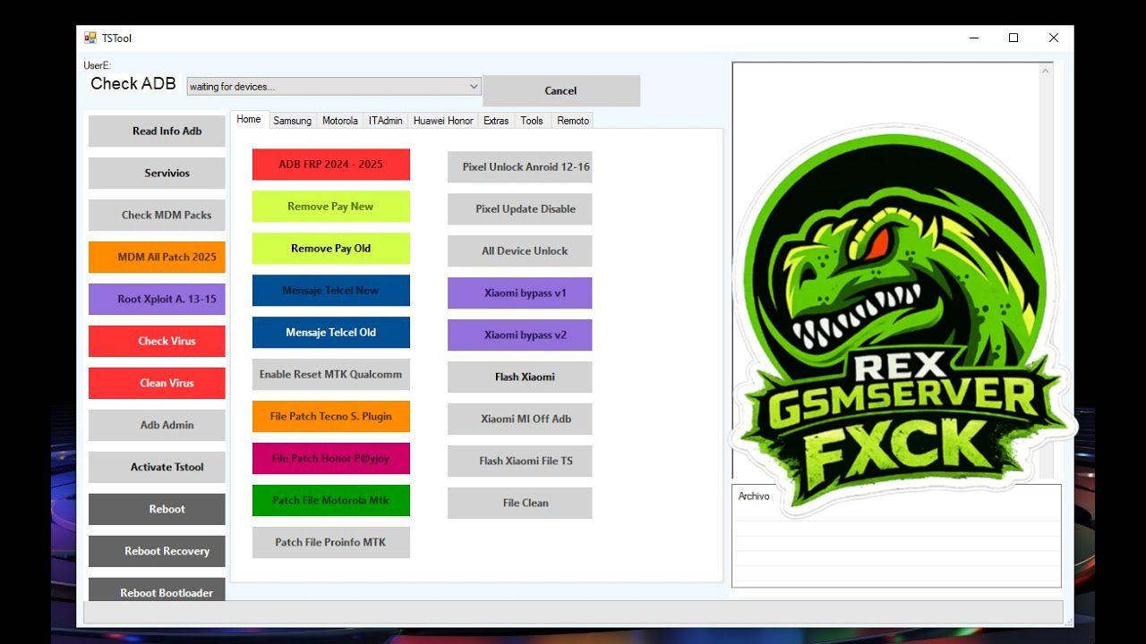Click the Cancel button
Viewport: 1146px width, 644px height.
560,90
